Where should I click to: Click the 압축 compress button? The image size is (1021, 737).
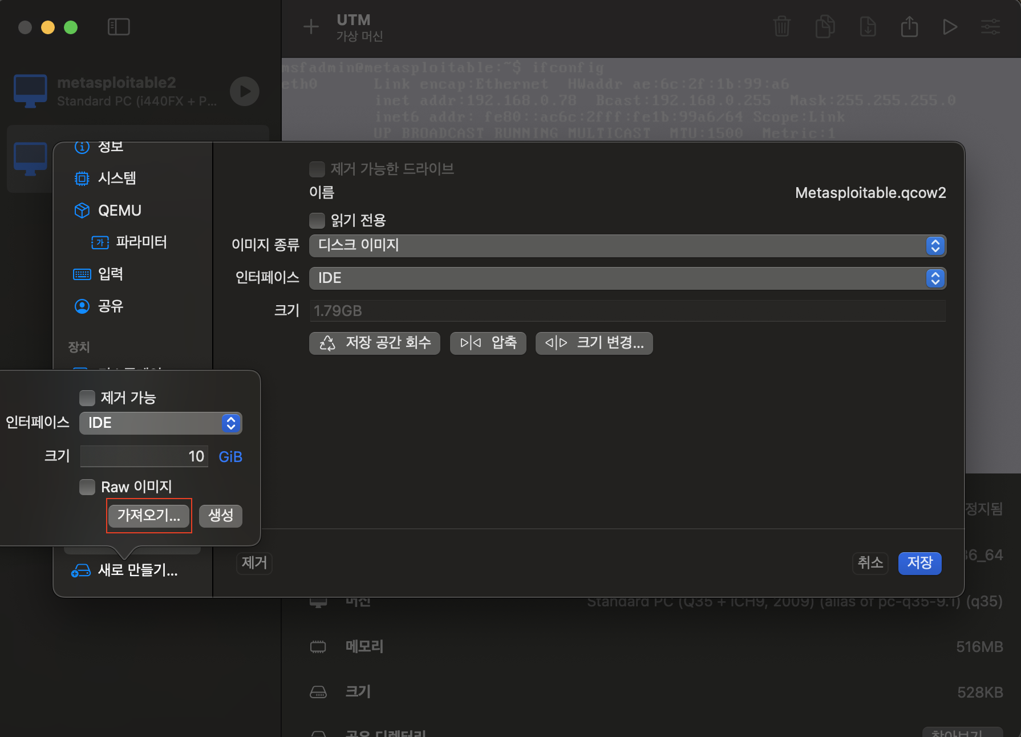tap(488, 343)
